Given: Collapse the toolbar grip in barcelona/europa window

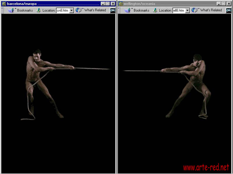Looking at the screenshot, I should point(3,10).
